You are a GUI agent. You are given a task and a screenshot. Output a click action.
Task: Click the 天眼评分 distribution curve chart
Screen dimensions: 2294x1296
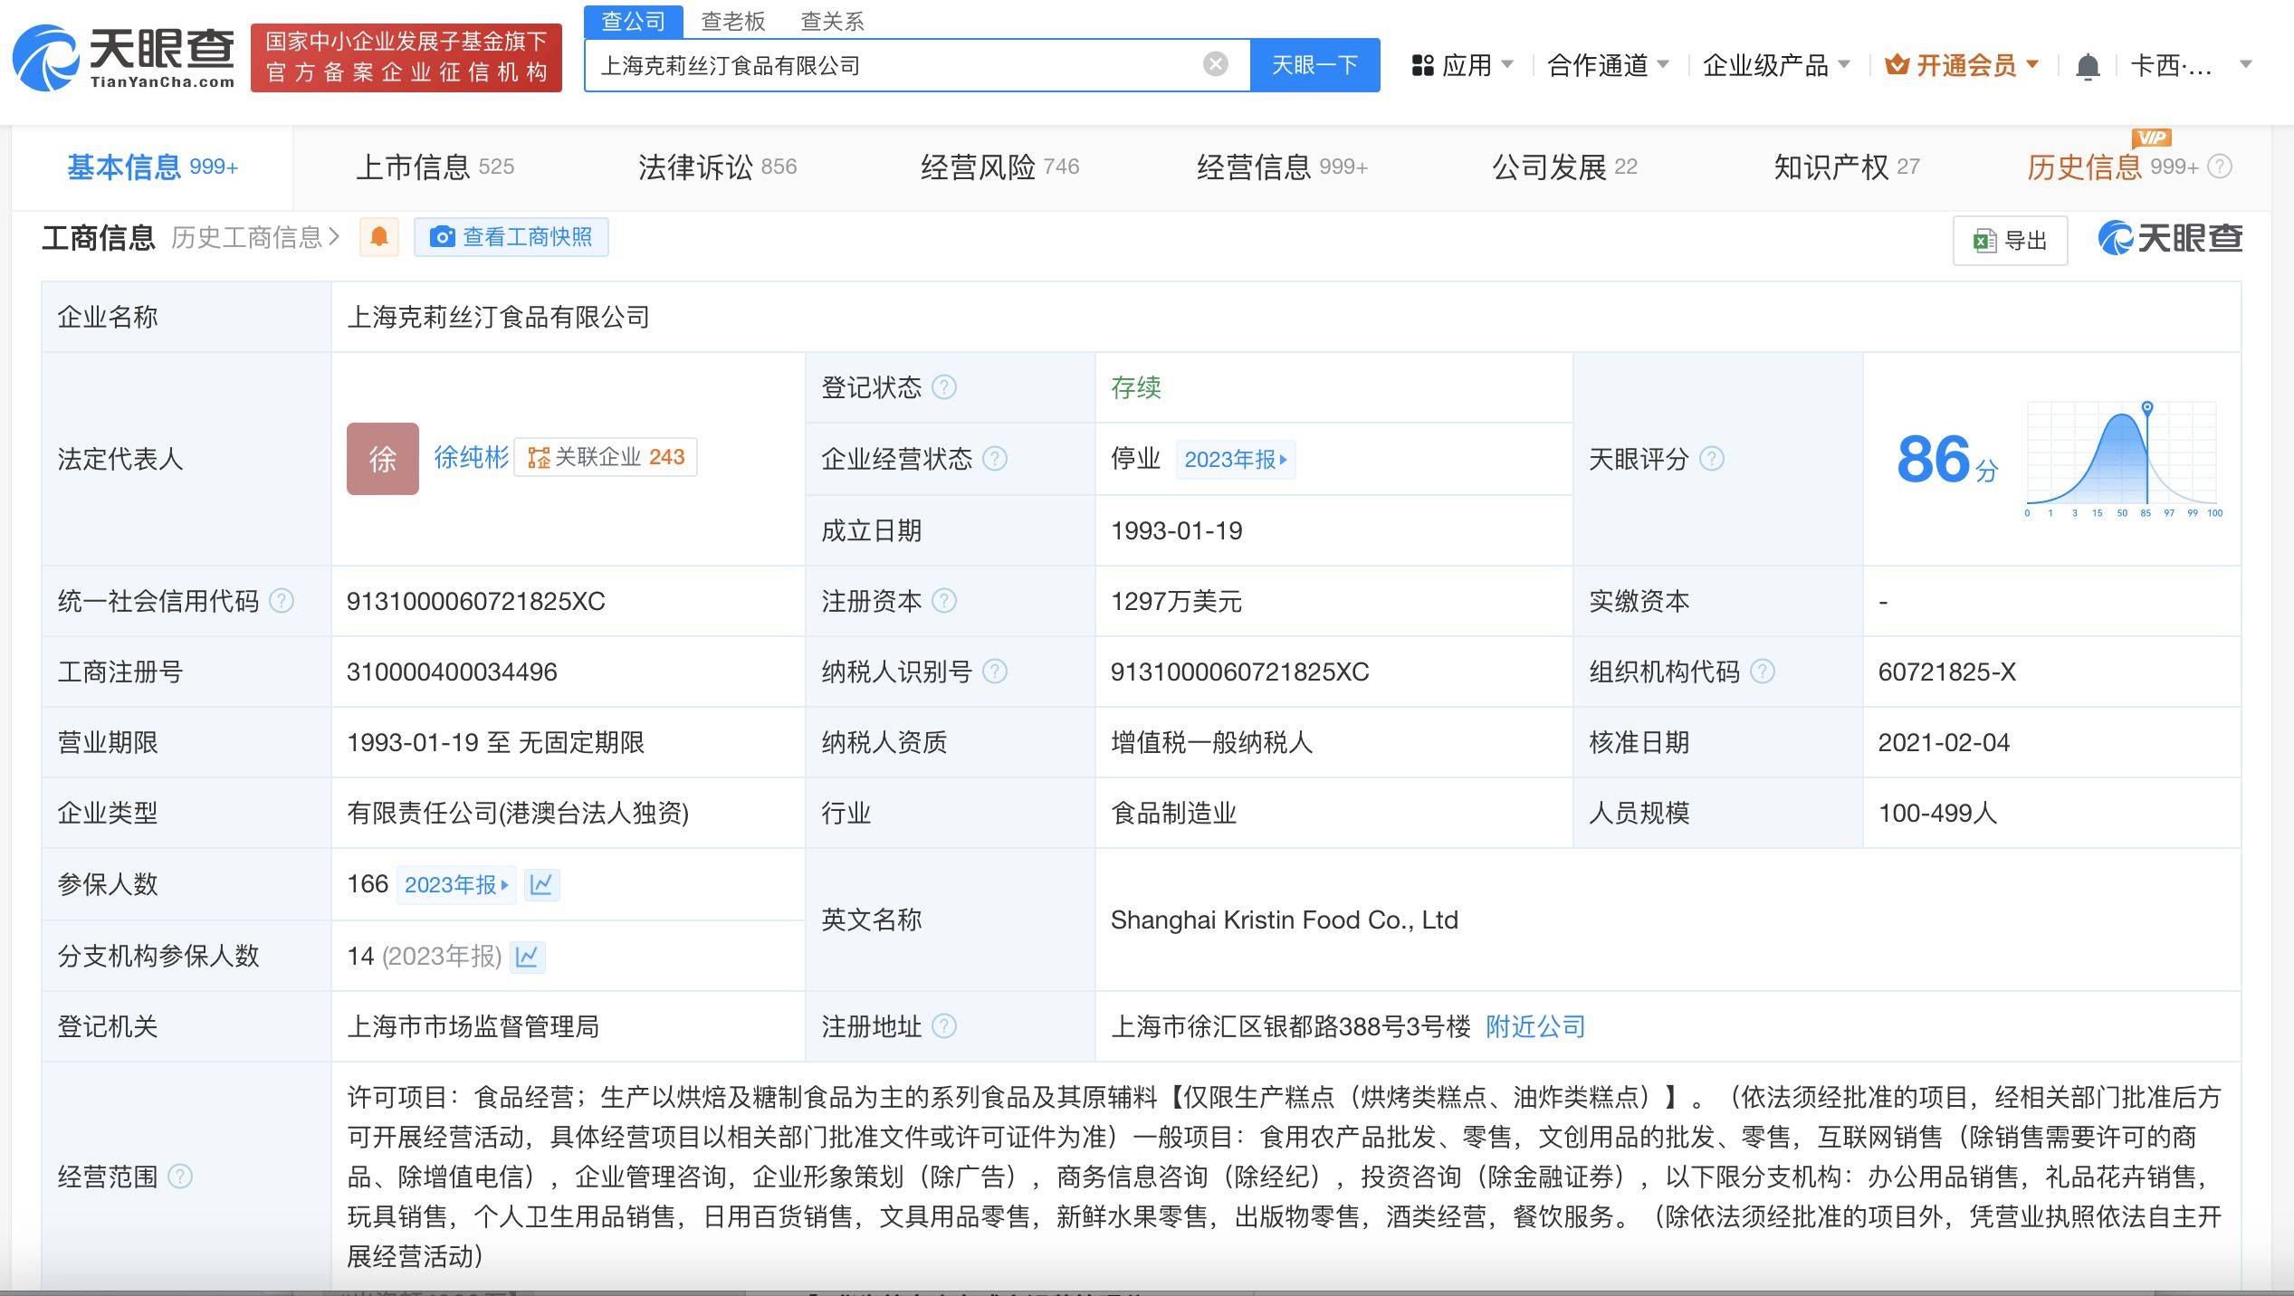coord(2124,459)
